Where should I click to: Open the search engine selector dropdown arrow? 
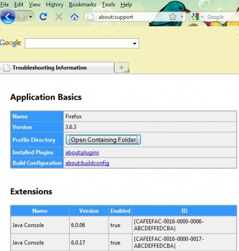click(x=202, y=17)
